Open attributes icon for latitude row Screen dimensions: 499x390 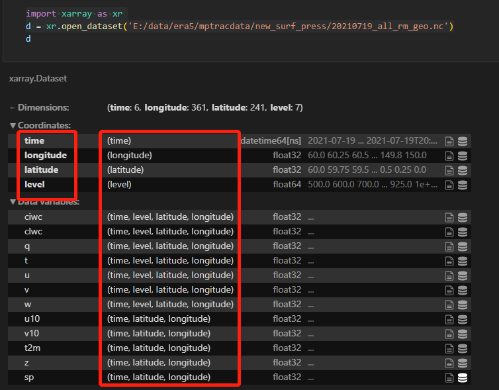[449, 170]
